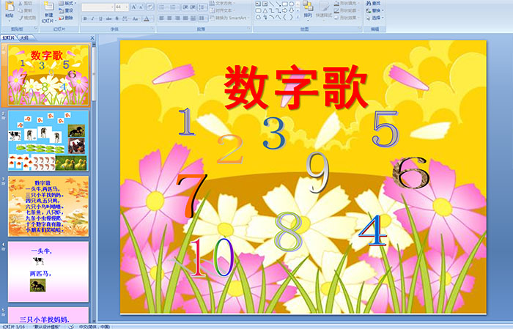Screen dimensions: 513x329
Task: Click the Grow Font icon
Action: [x=134, y=7]
